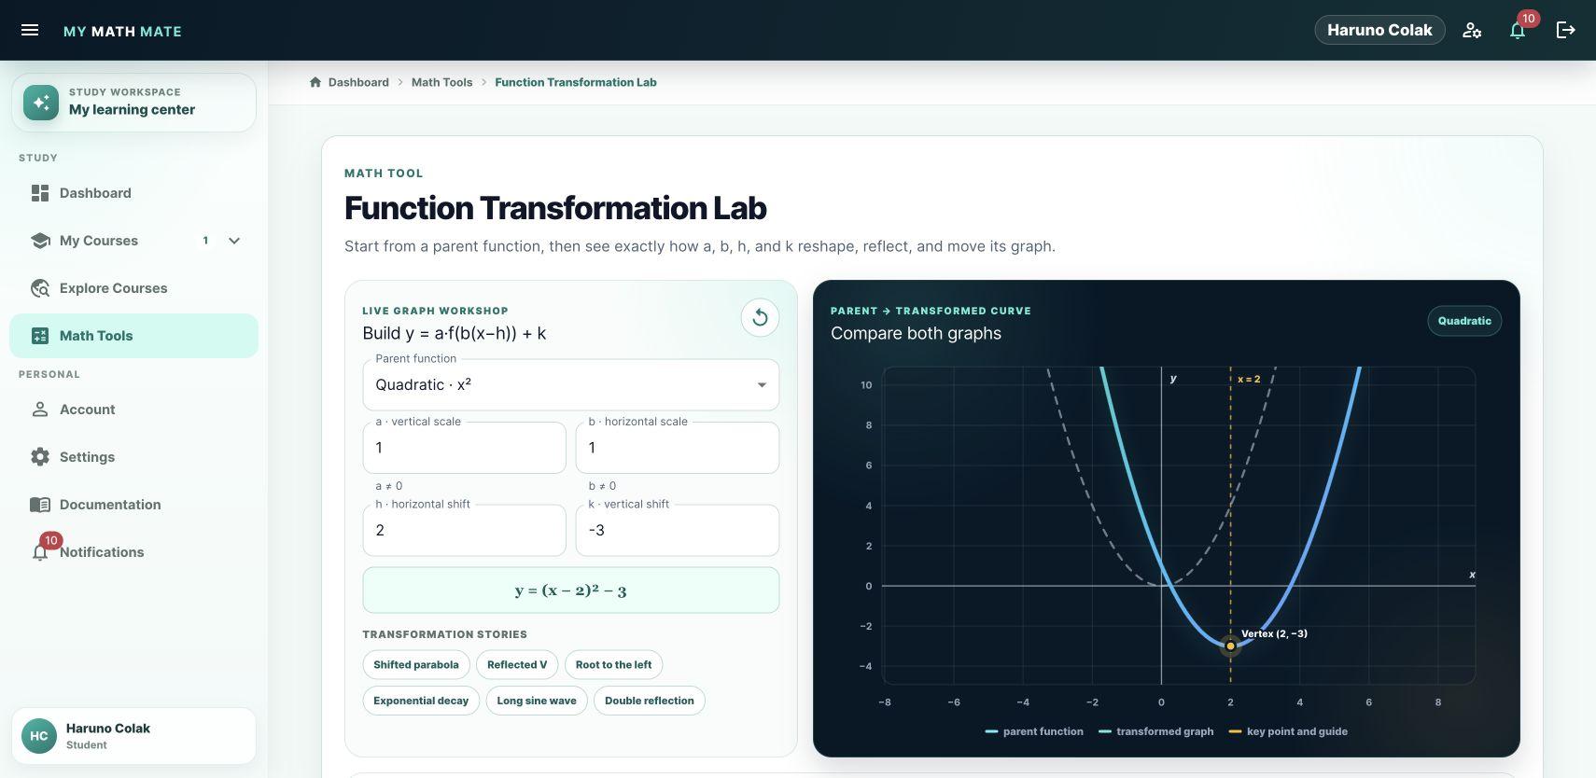1596x778 pixels.
Task: Open the Documentation menu item
Action: coord(133,505)
